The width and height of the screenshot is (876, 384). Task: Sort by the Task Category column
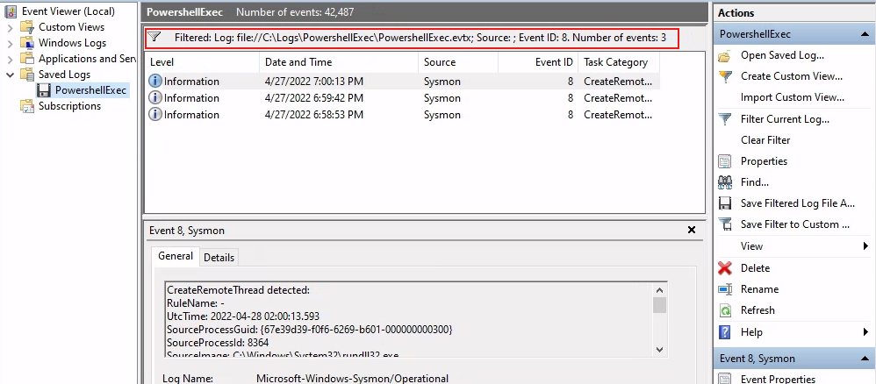pos(619,62)
